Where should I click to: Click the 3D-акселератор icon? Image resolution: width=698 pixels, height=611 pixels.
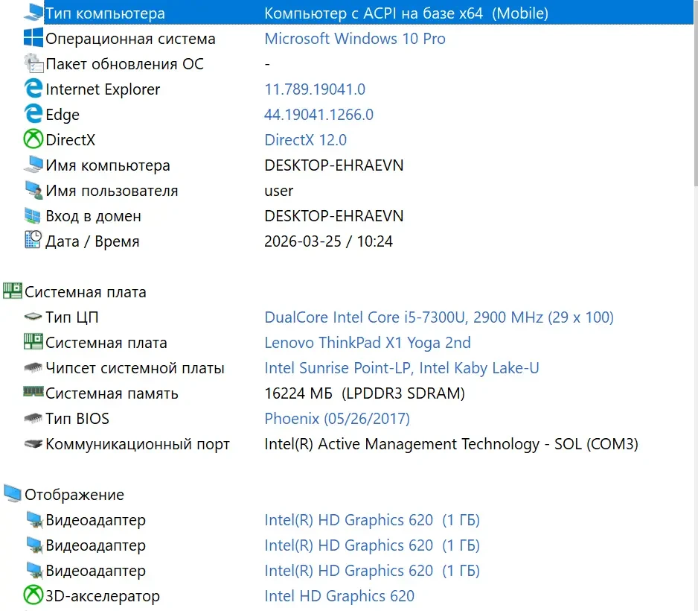(33, 595)
